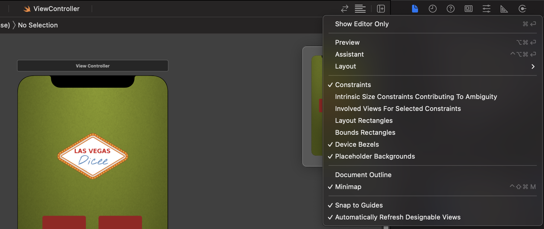Click the View Controller scene title bar
The image size is (544, 229).
coord(93,66)
